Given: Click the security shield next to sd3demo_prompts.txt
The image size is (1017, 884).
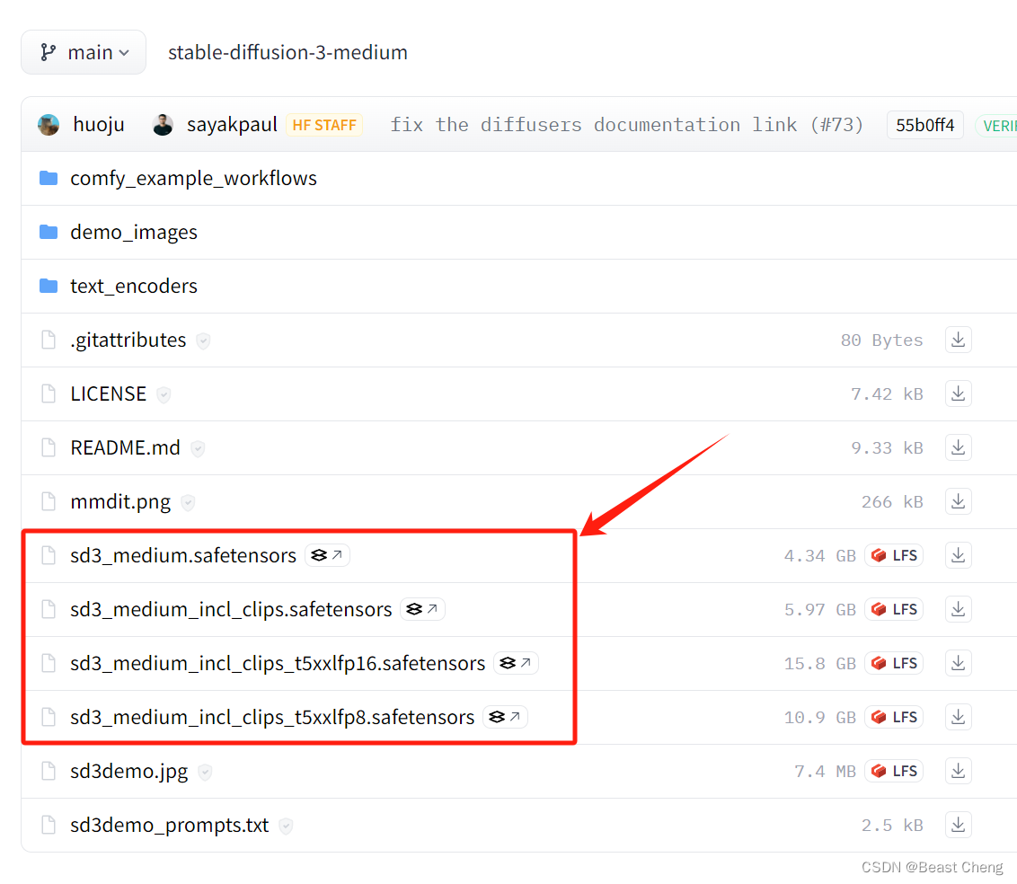Looking at the screenshot, I should coord(286,826).
